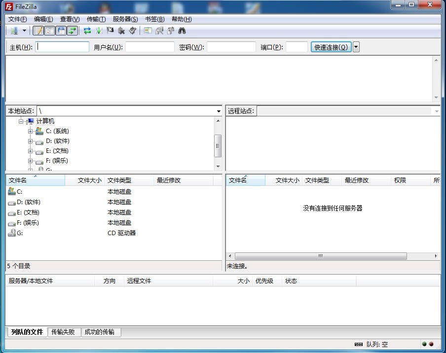Viewport: 446px width, 353px height.
Task: Click the refresh file lists icon
Action: pos(87,31)
